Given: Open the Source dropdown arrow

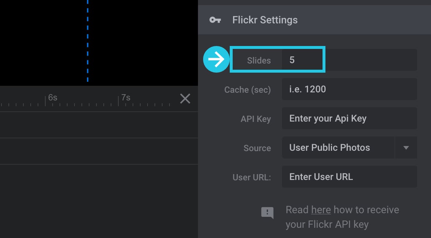Looking at the screenshot, I should click(x=406, y=147).
